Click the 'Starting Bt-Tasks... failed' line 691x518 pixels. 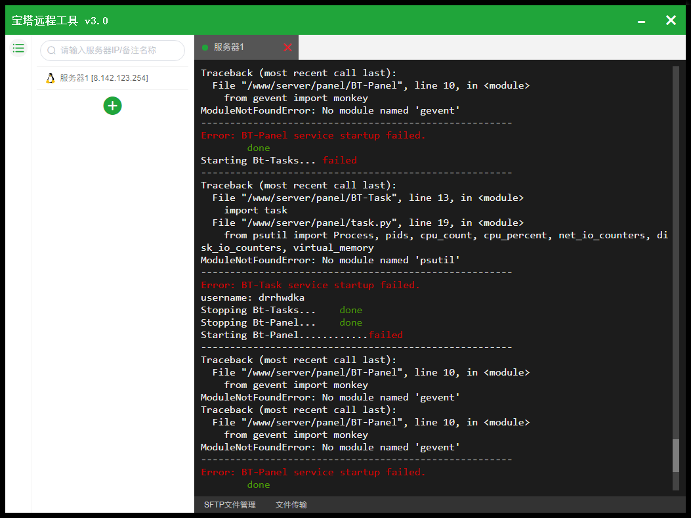click(279, 160)
